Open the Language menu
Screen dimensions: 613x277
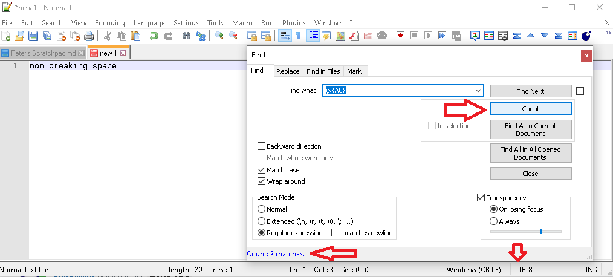tap(149, 23)
